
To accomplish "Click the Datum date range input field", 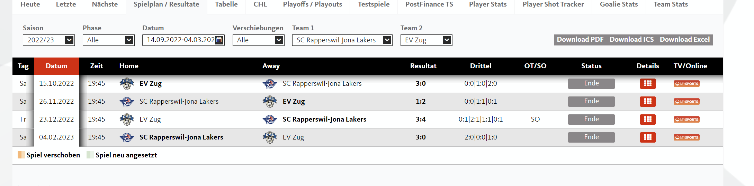I will point(180,40).
